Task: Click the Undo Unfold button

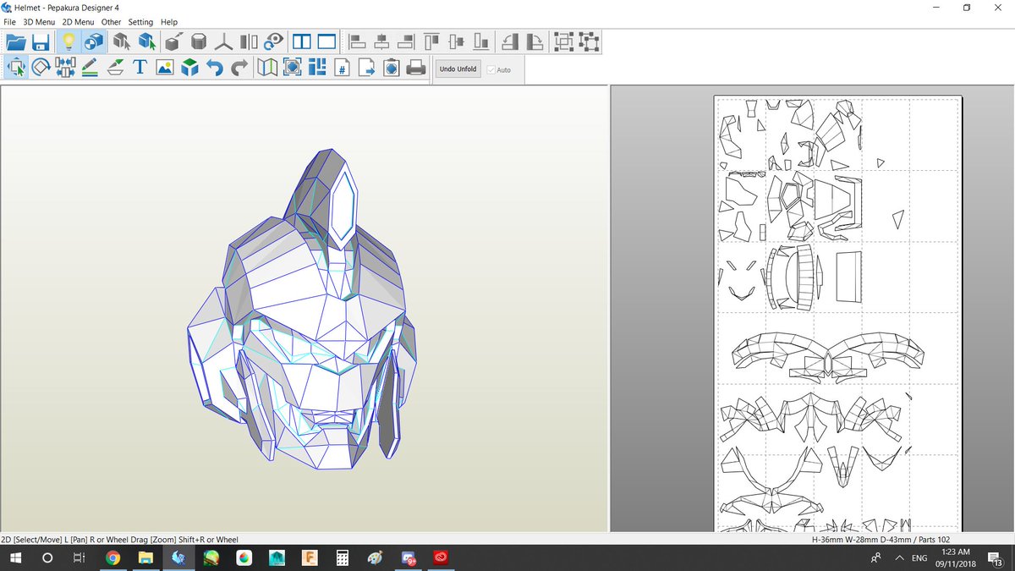Action: (x=458, y=69)
